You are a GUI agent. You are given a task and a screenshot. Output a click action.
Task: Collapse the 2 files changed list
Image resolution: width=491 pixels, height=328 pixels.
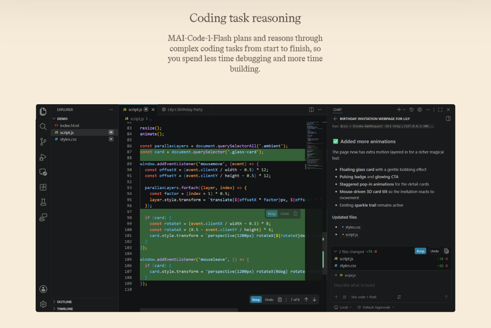coord(335,251)
